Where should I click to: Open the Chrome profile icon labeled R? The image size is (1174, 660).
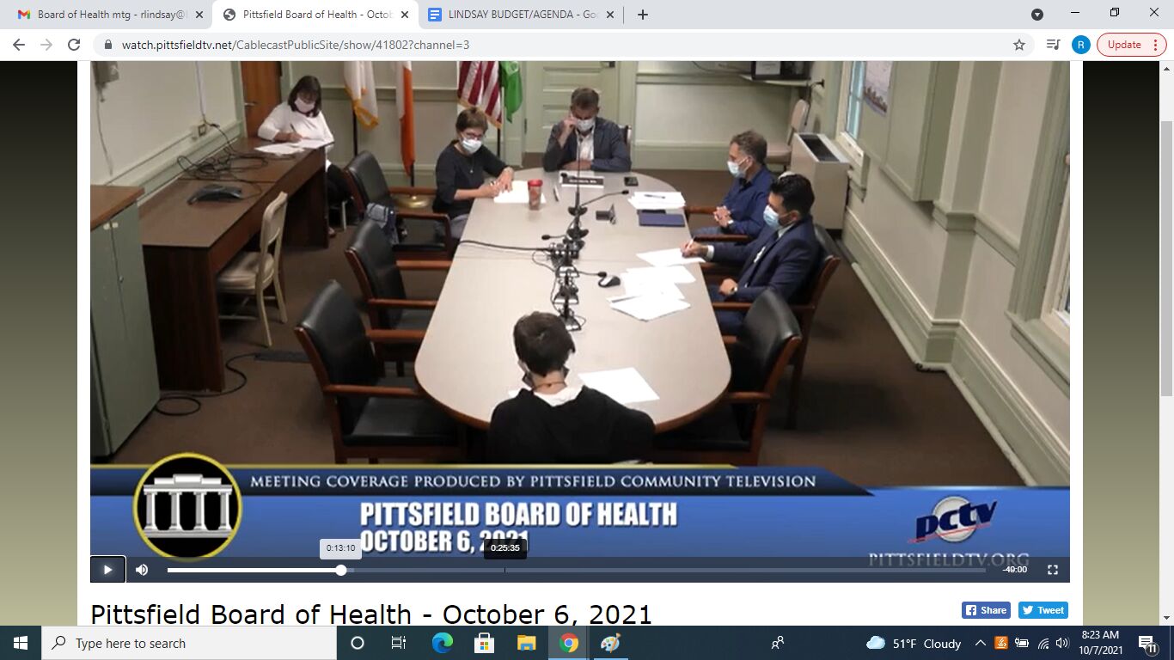click(x=1080, y=45)
